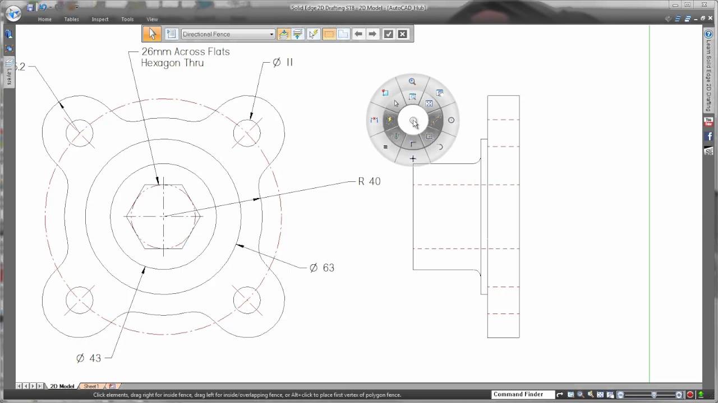Click the last sheet navigation arrow
Viewport: 718px width, 403px height.
(x=40, y=386)
